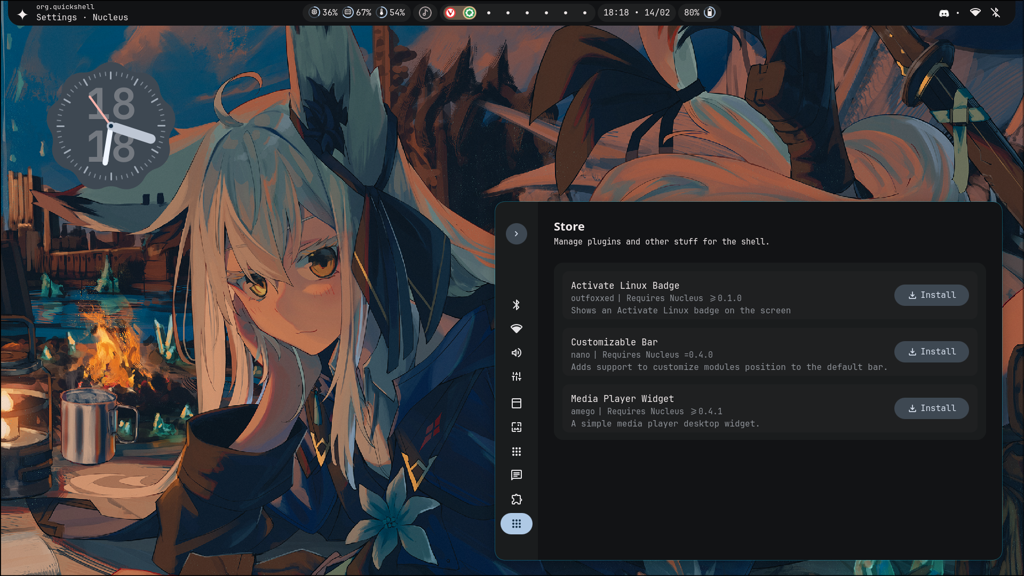Open the plugins puzzle-piece sidebar icon
This screenshot has width=1024, height=576.
516,500
